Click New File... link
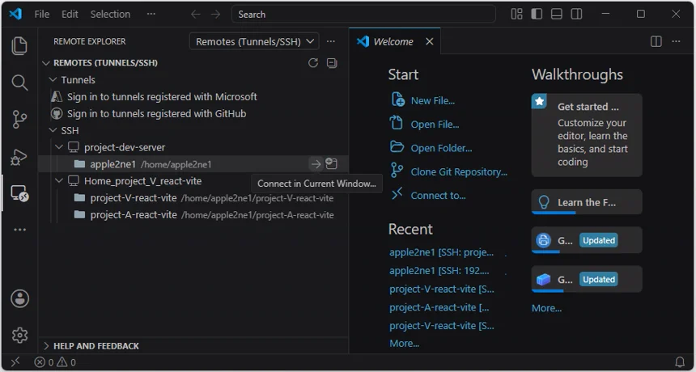 point(432,100)
